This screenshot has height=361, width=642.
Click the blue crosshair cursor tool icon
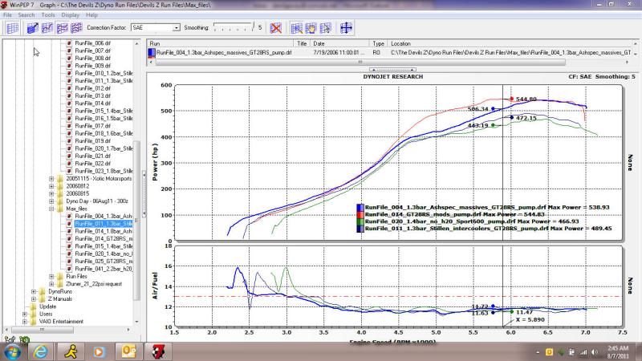347,28
